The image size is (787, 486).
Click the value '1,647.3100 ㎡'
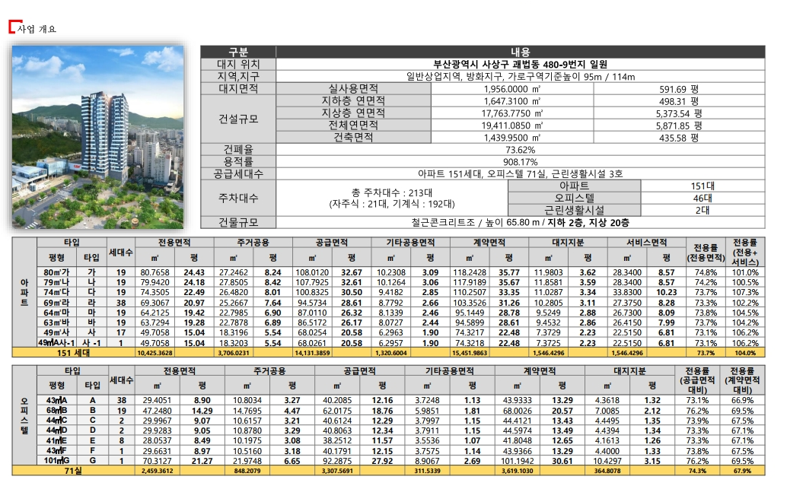[512, 101]
